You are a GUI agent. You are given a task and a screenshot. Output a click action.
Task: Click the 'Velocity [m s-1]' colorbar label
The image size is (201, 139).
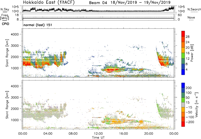[196, 105]
